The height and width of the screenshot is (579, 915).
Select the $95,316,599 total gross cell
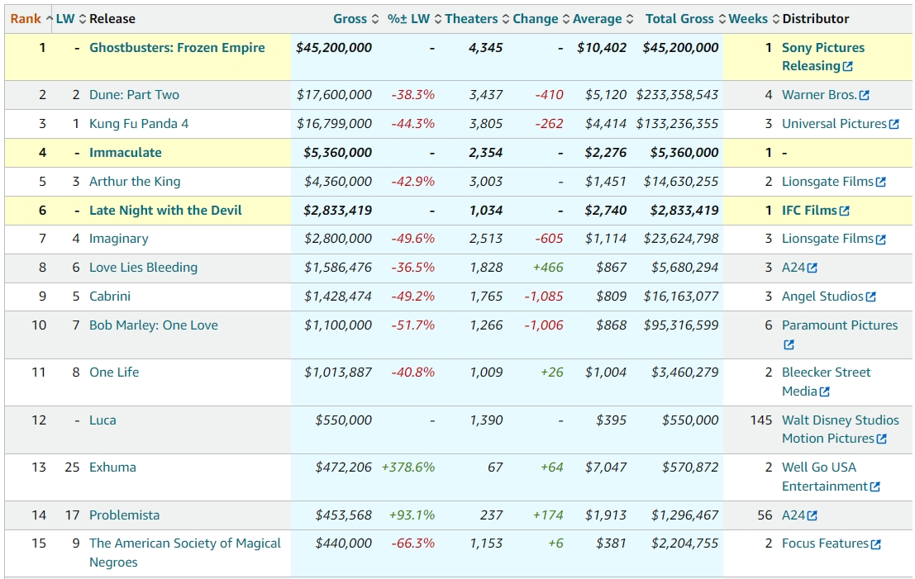click(x=681, y=325)
